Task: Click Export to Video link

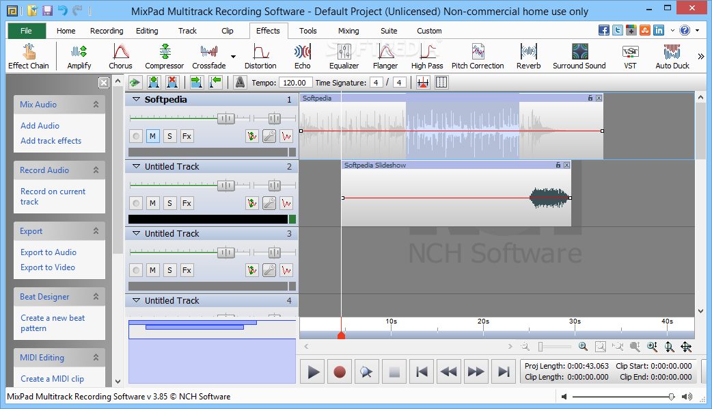Action: click(48, 267)
